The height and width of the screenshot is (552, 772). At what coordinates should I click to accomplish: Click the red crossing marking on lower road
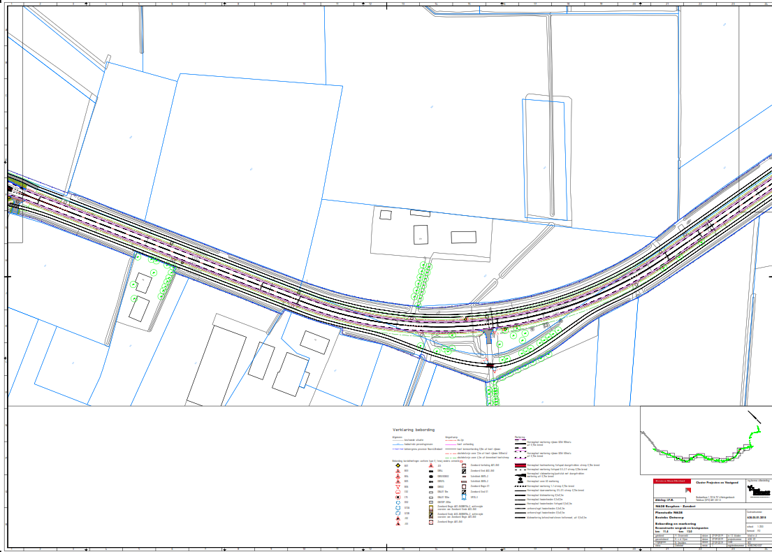pyautogui.click(x=490, y=365)
